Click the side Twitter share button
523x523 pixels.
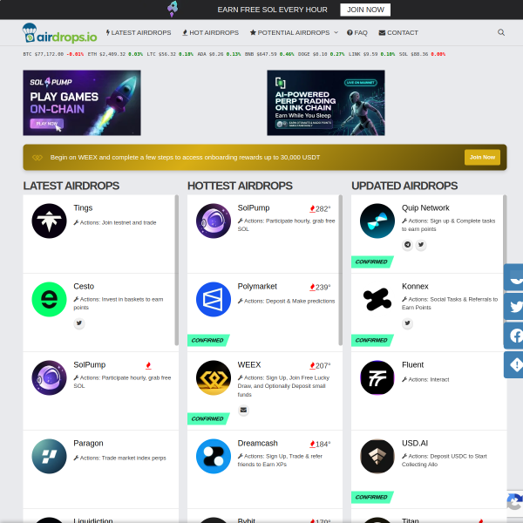click(514, 307)
